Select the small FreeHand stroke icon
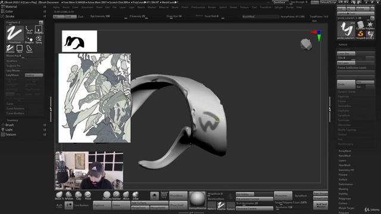The height and width of the screenshot is (214, 381). click(x=10, y=49)
